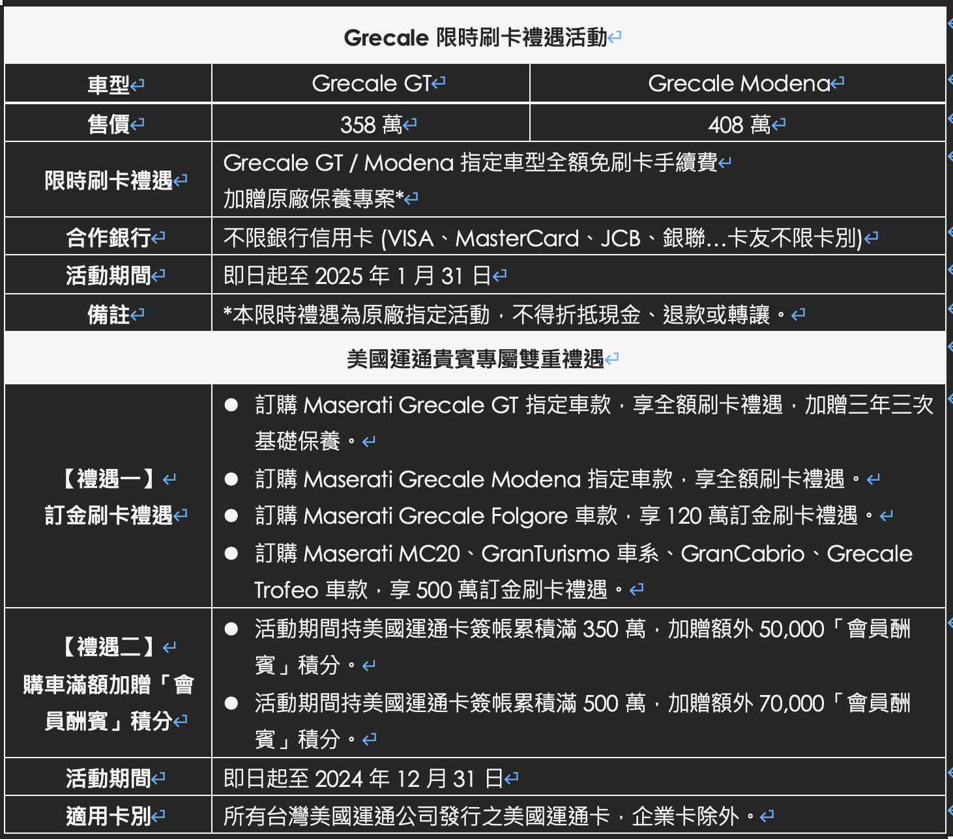Click the "358 萬" price cell

click(371, 124)
